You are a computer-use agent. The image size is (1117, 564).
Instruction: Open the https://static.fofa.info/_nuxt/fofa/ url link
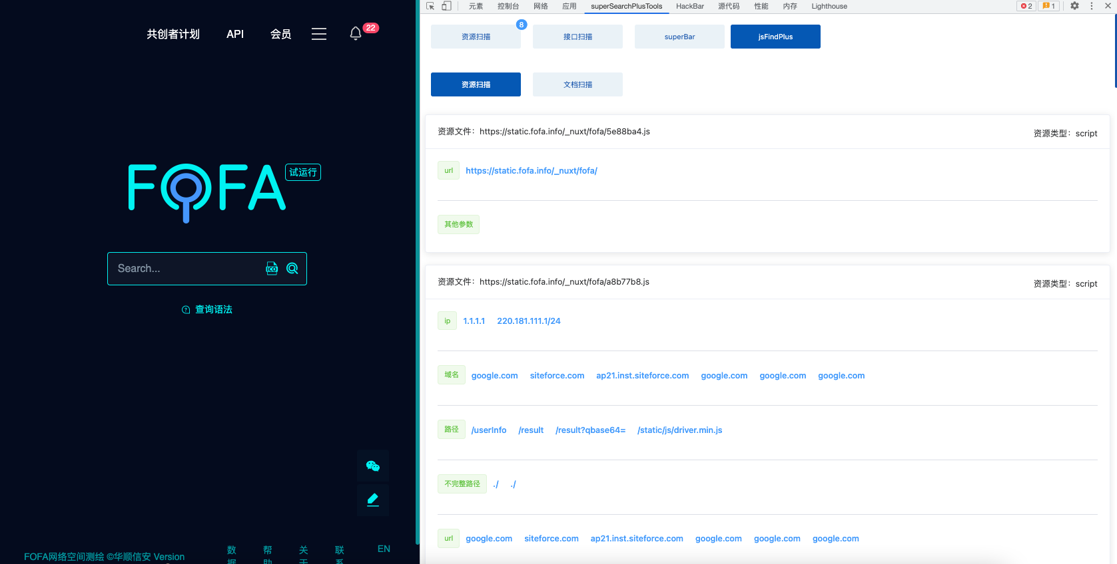click(532, 171)
